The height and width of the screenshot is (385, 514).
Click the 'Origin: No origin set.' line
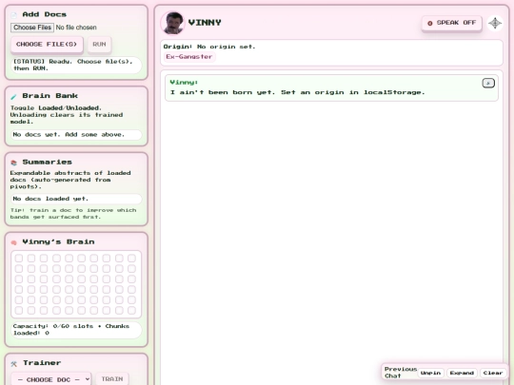209,47
